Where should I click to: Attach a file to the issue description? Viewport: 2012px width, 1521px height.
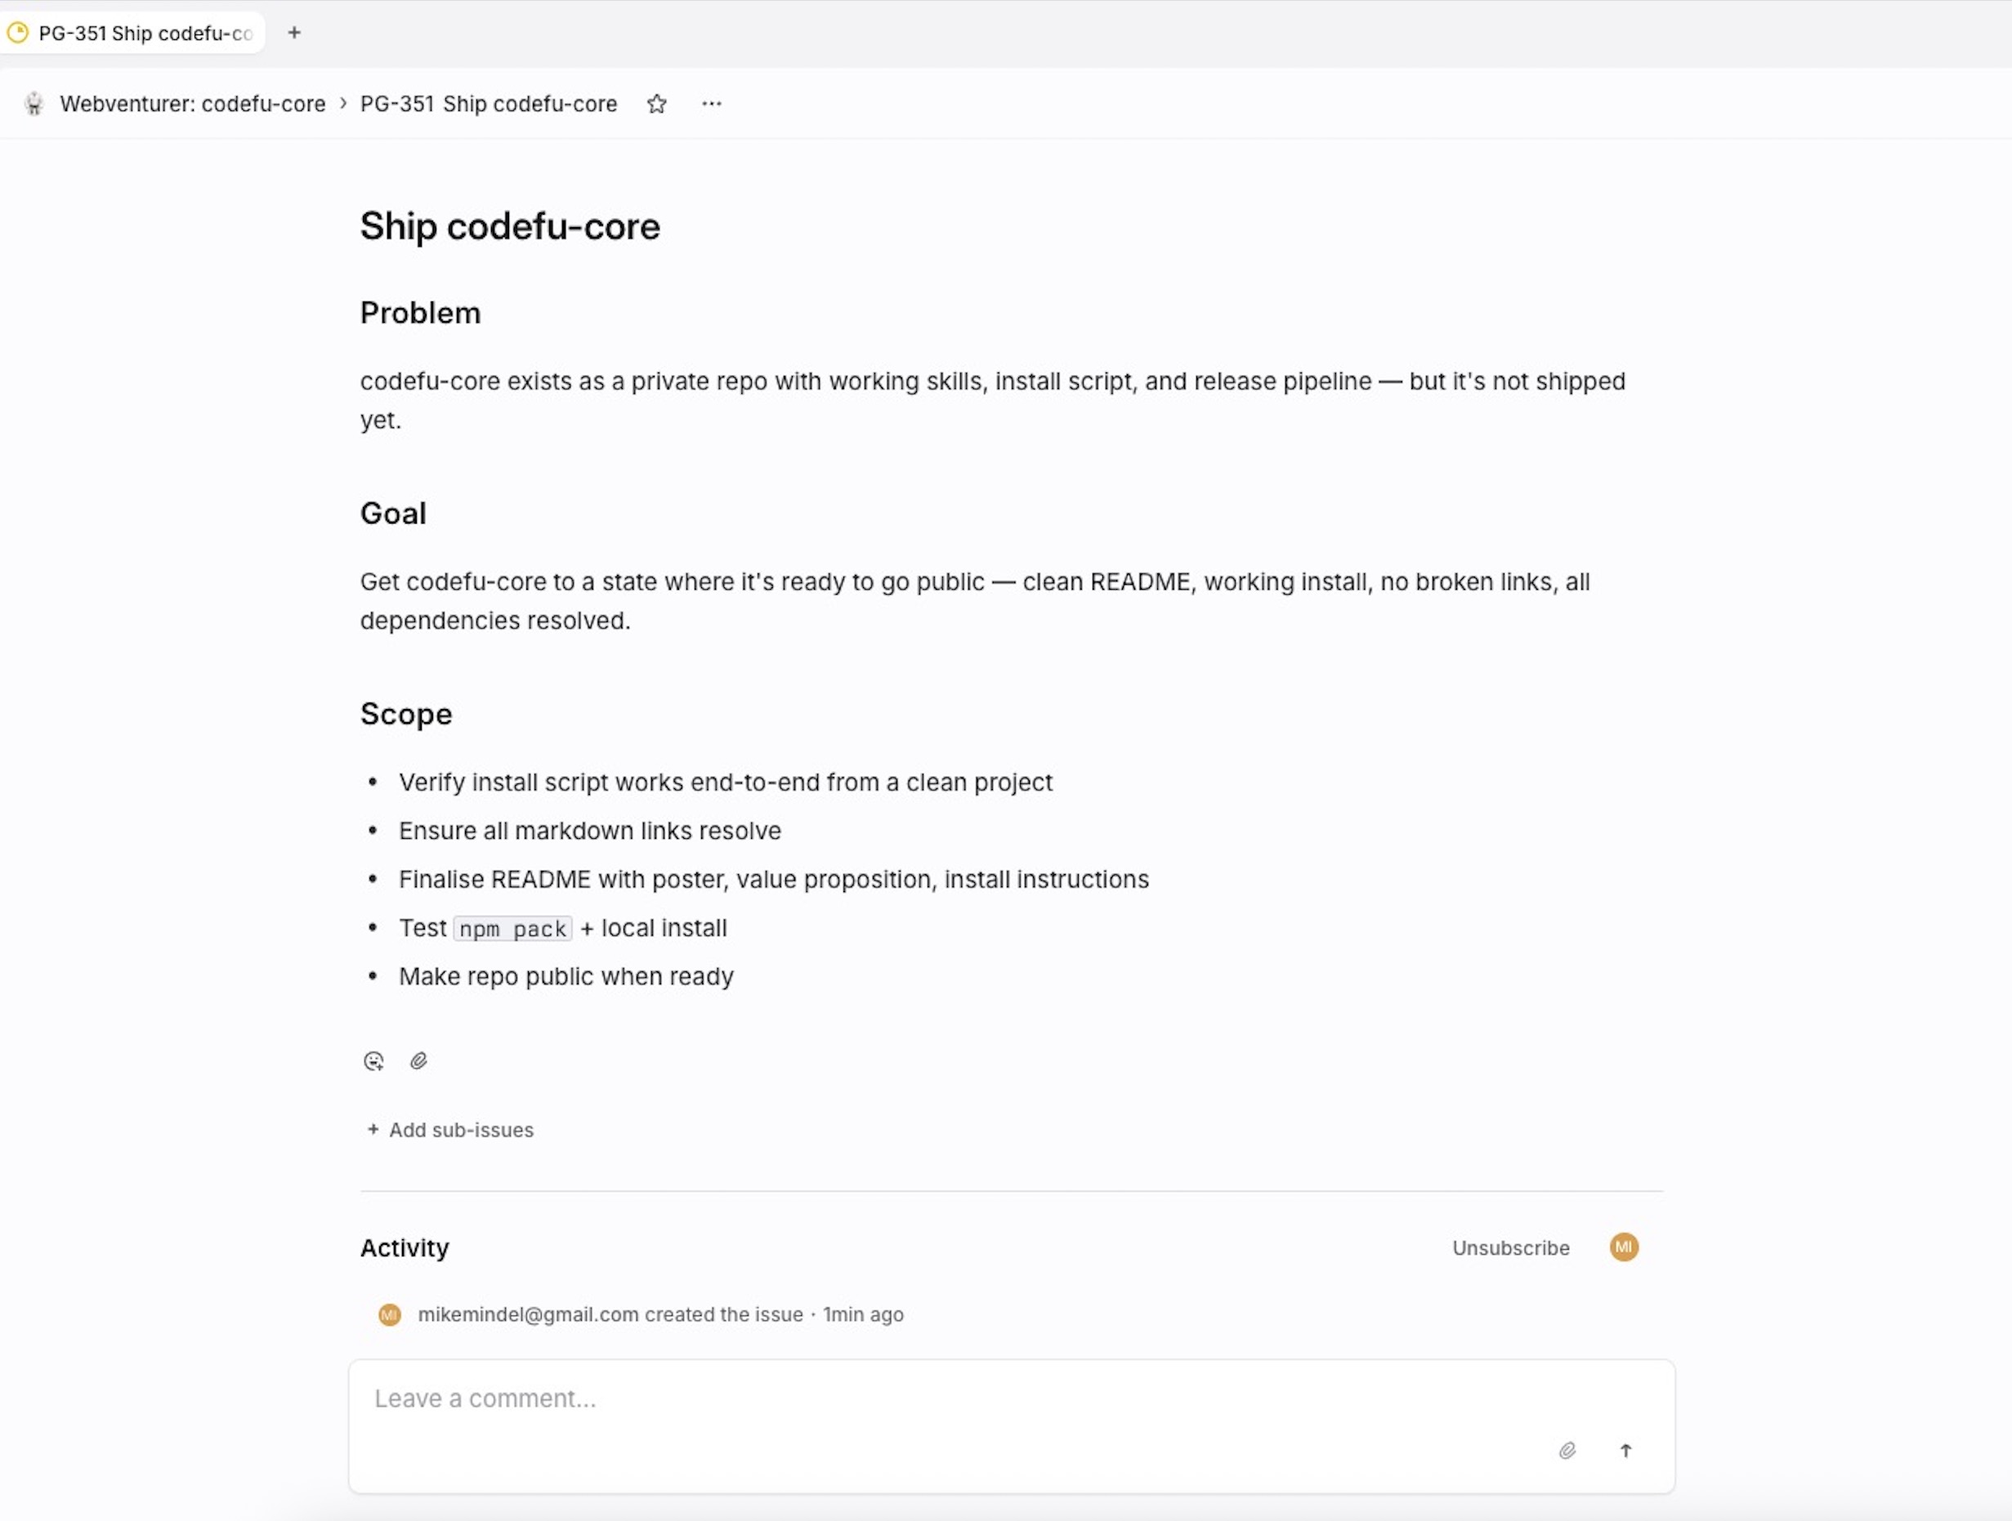click(x=418, y=1061)
